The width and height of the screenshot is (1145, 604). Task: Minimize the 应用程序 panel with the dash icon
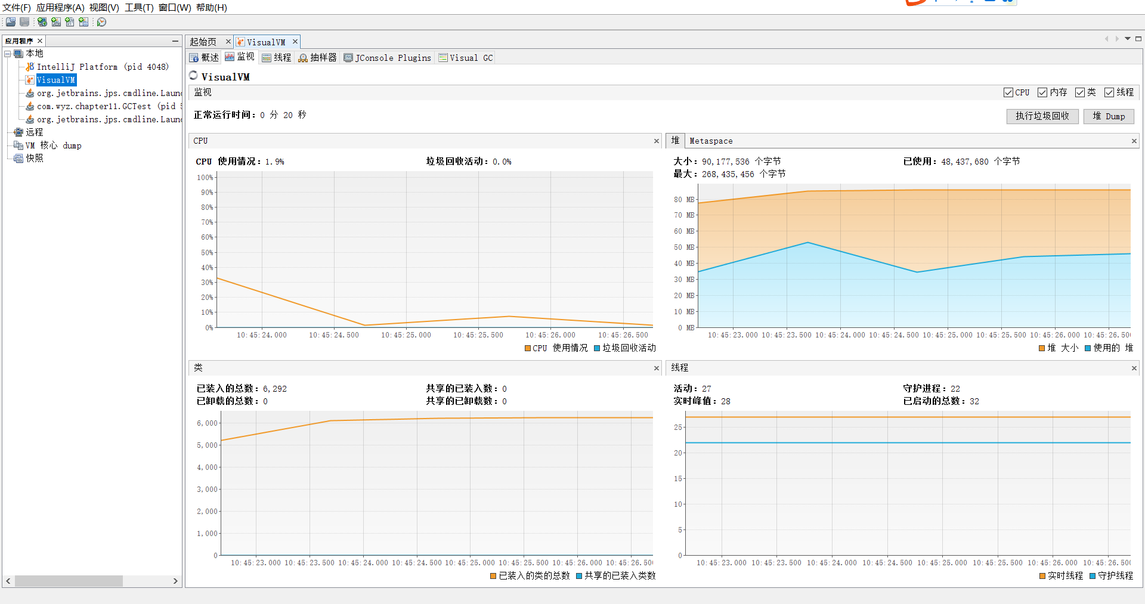[x=175, y=41]
